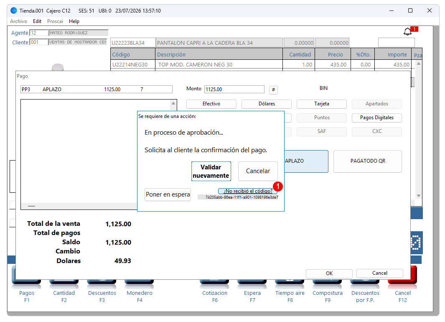Viewport: 445px width, 322px height.
Task: Click the SAF button
Action: (x=322, y=131)
